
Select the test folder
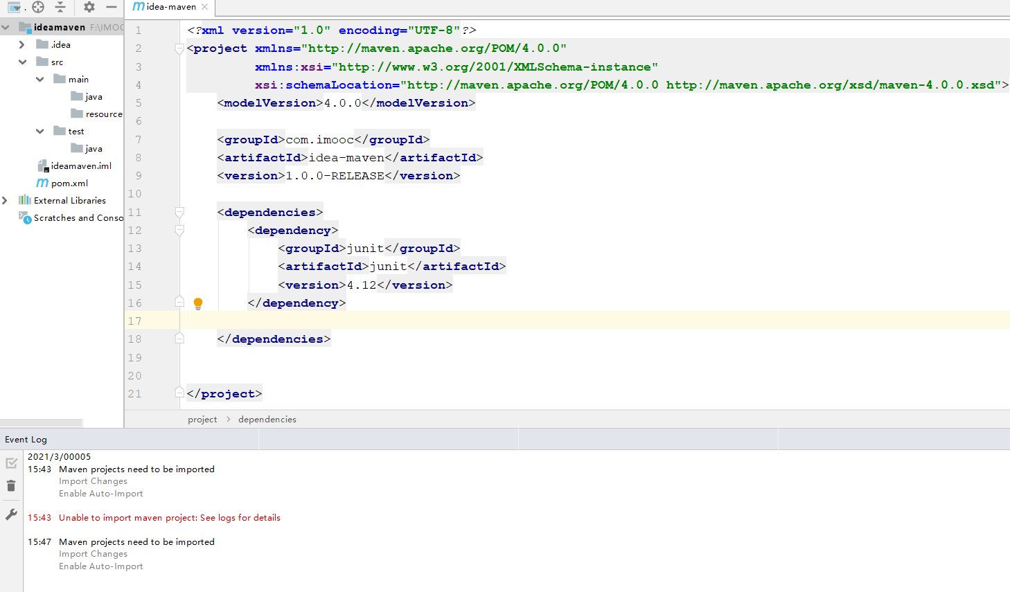click(69, 132)
